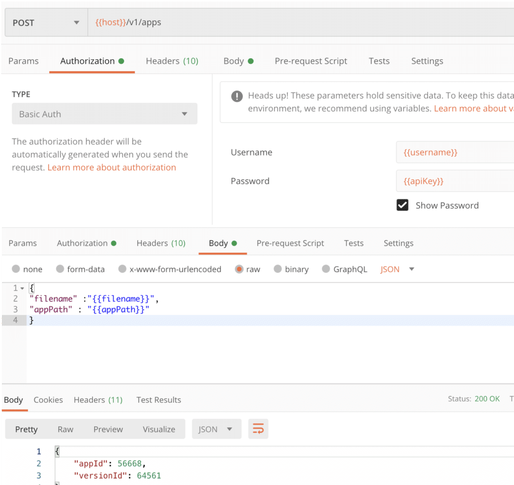Click the "filename" line in request body editor
Screen dimensions: 514x485
click(x=94, y=298)
